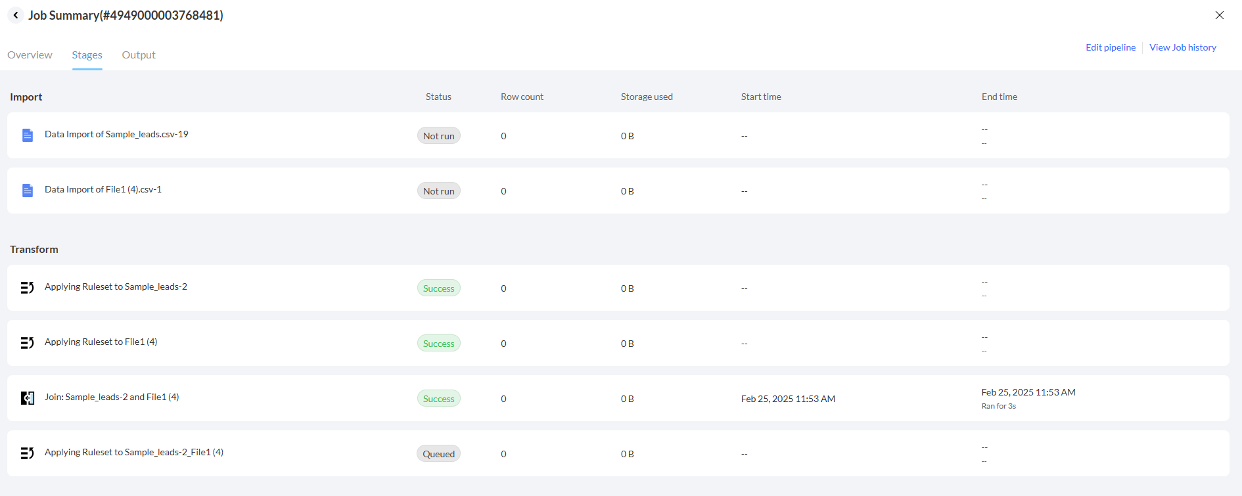1242x496 pixels.
Task: Select 'Join: Sample_leads-2 and File1 (4)' stage
Action: point(112,397)
